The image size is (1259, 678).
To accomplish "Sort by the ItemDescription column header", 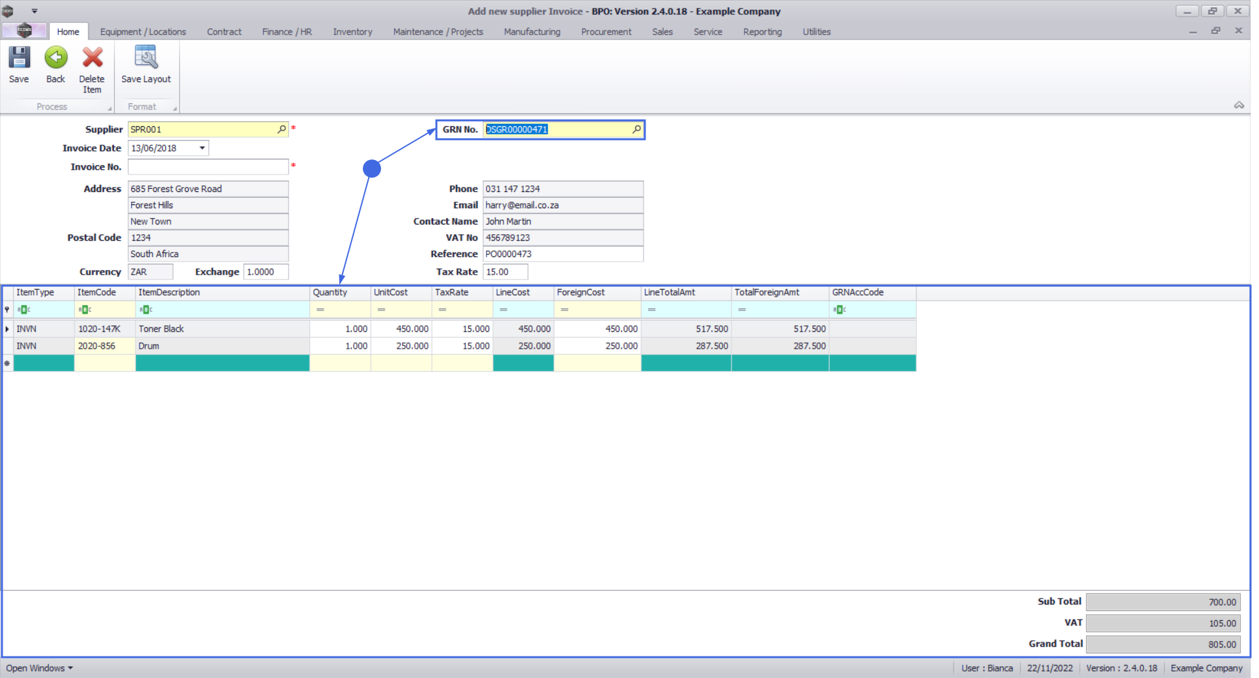I will coord(223,292).
